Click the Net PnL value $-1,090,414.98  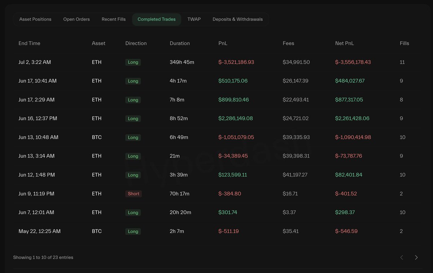pos(353,137)
